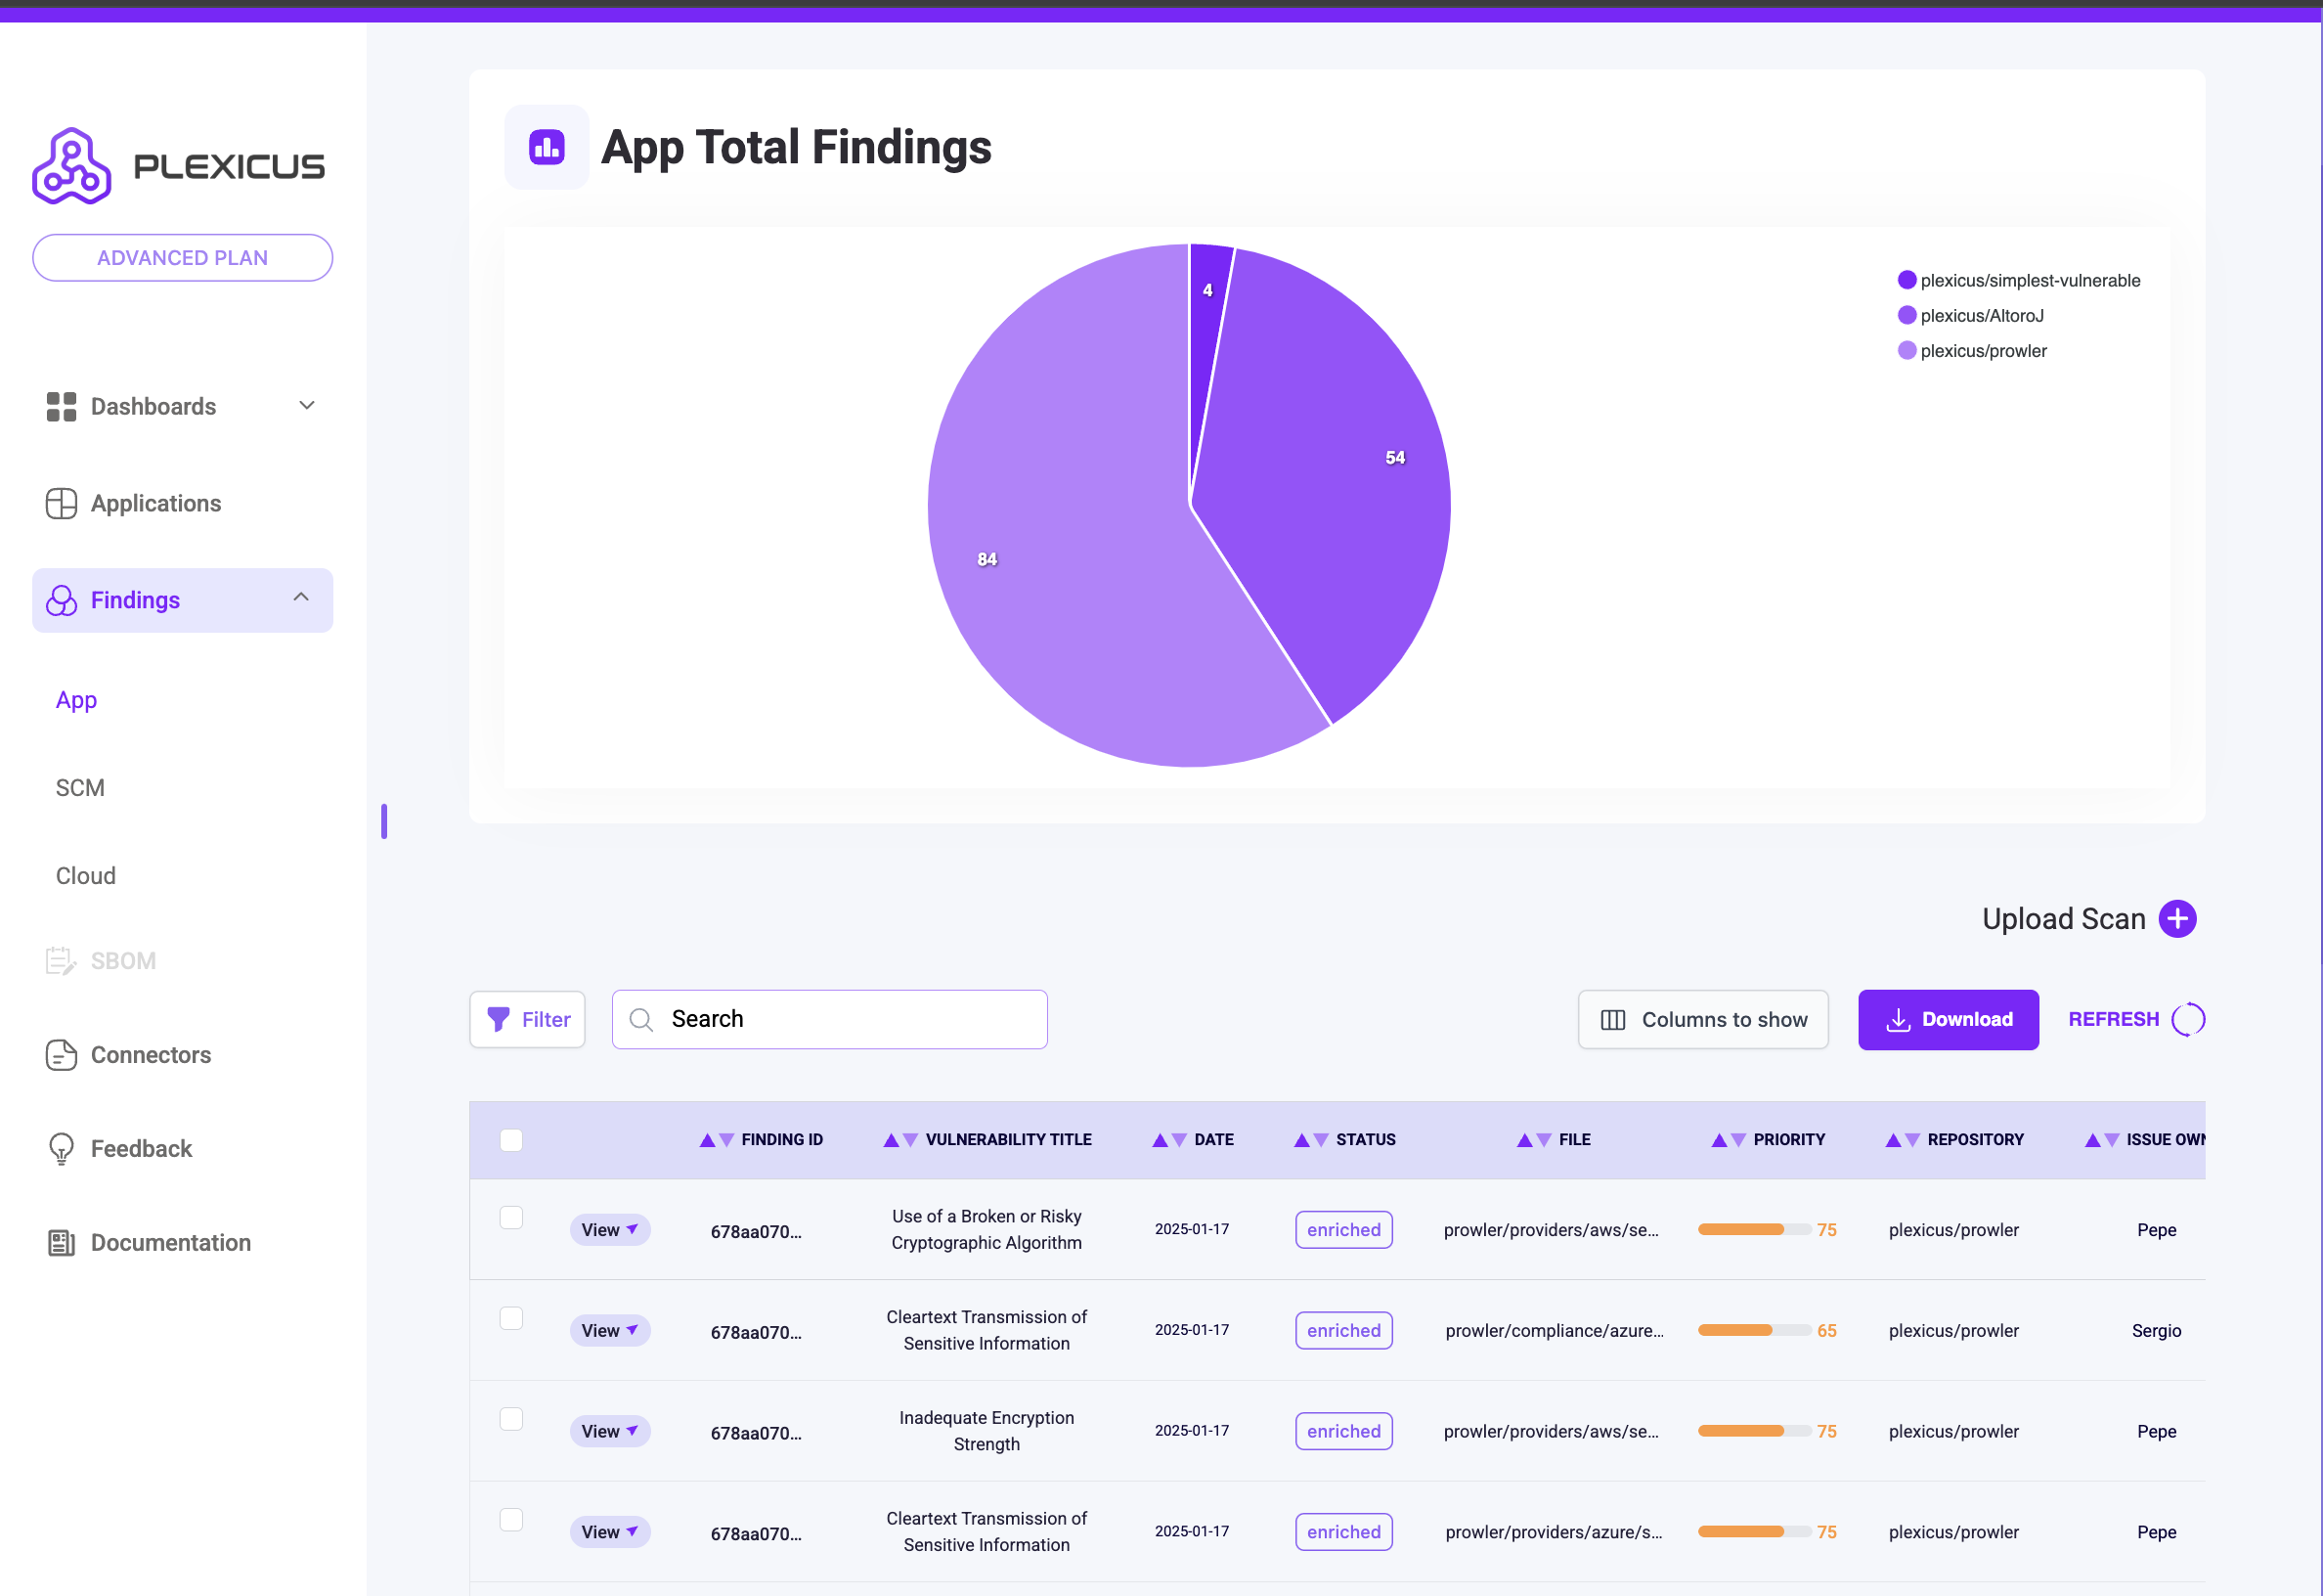Click the SBOM clipboard icon
Image resolution: width=2323 pixels, height=1596 pixels.
click(61, 960)
